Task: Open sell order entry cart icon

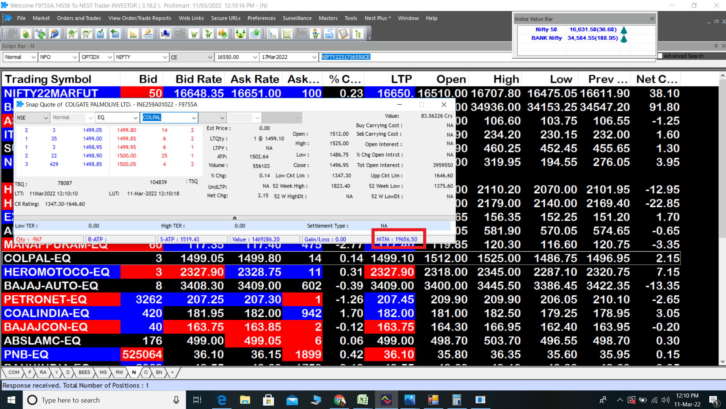Action: point(87,34)
